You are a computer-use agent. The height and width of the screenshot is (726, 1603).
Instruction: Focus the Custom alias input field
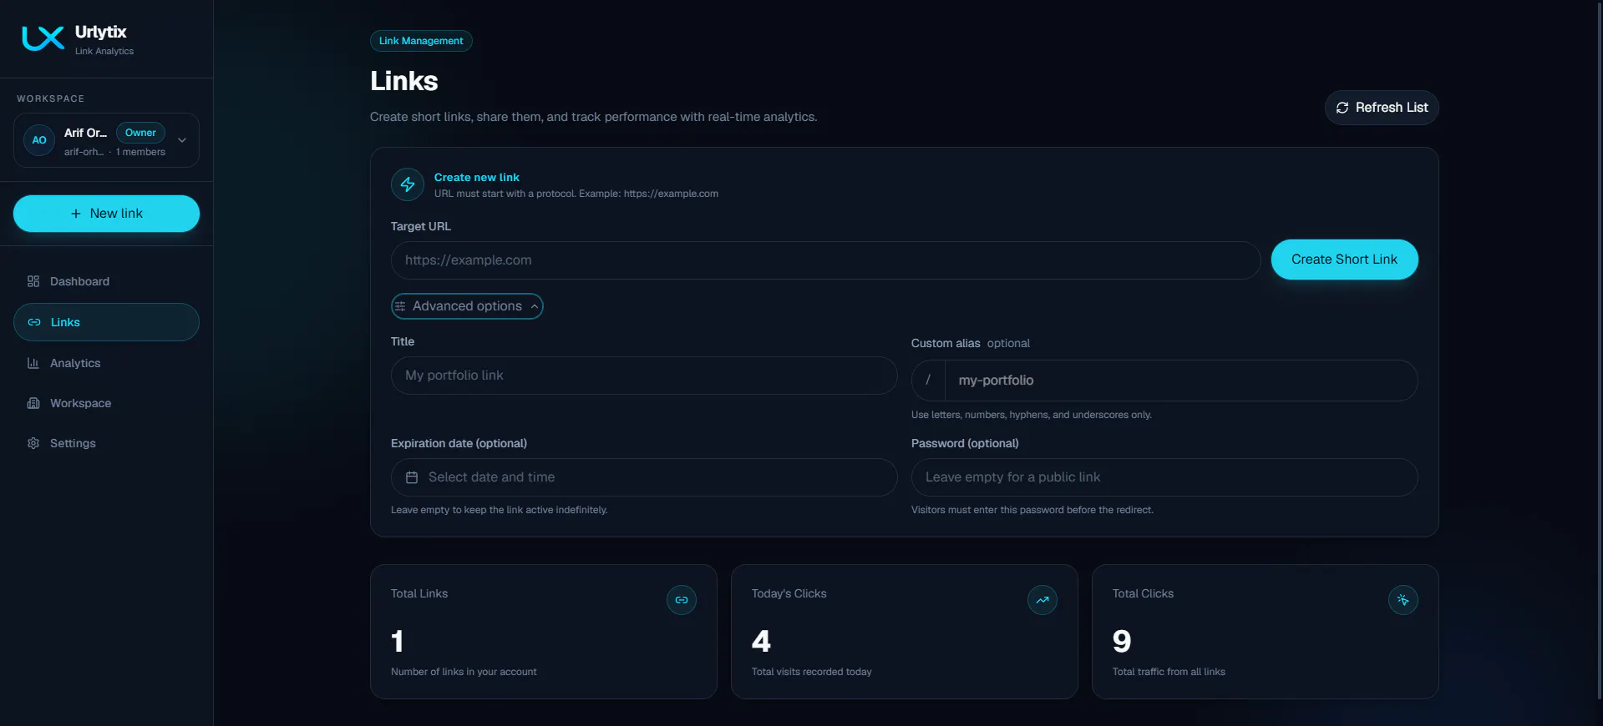(1181, 381)
